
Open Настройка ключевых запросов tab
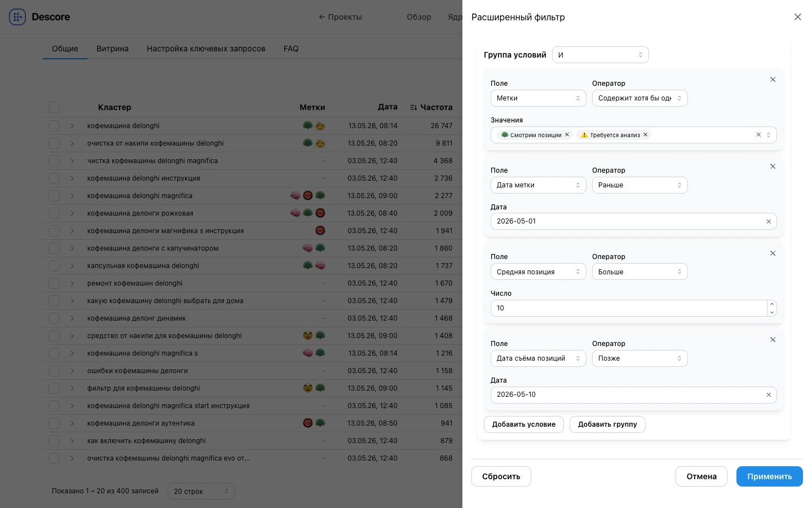coord(206,49)
